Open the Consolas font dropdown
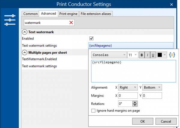The width and height of the screenshot is (180, 128). click(109, 55)
